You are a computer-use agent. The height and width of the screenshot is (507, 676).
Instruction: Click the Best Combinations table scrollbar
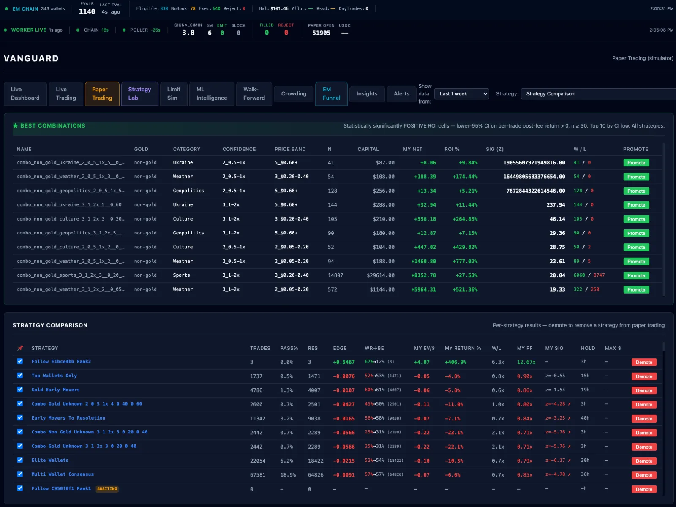pos(664,220)
